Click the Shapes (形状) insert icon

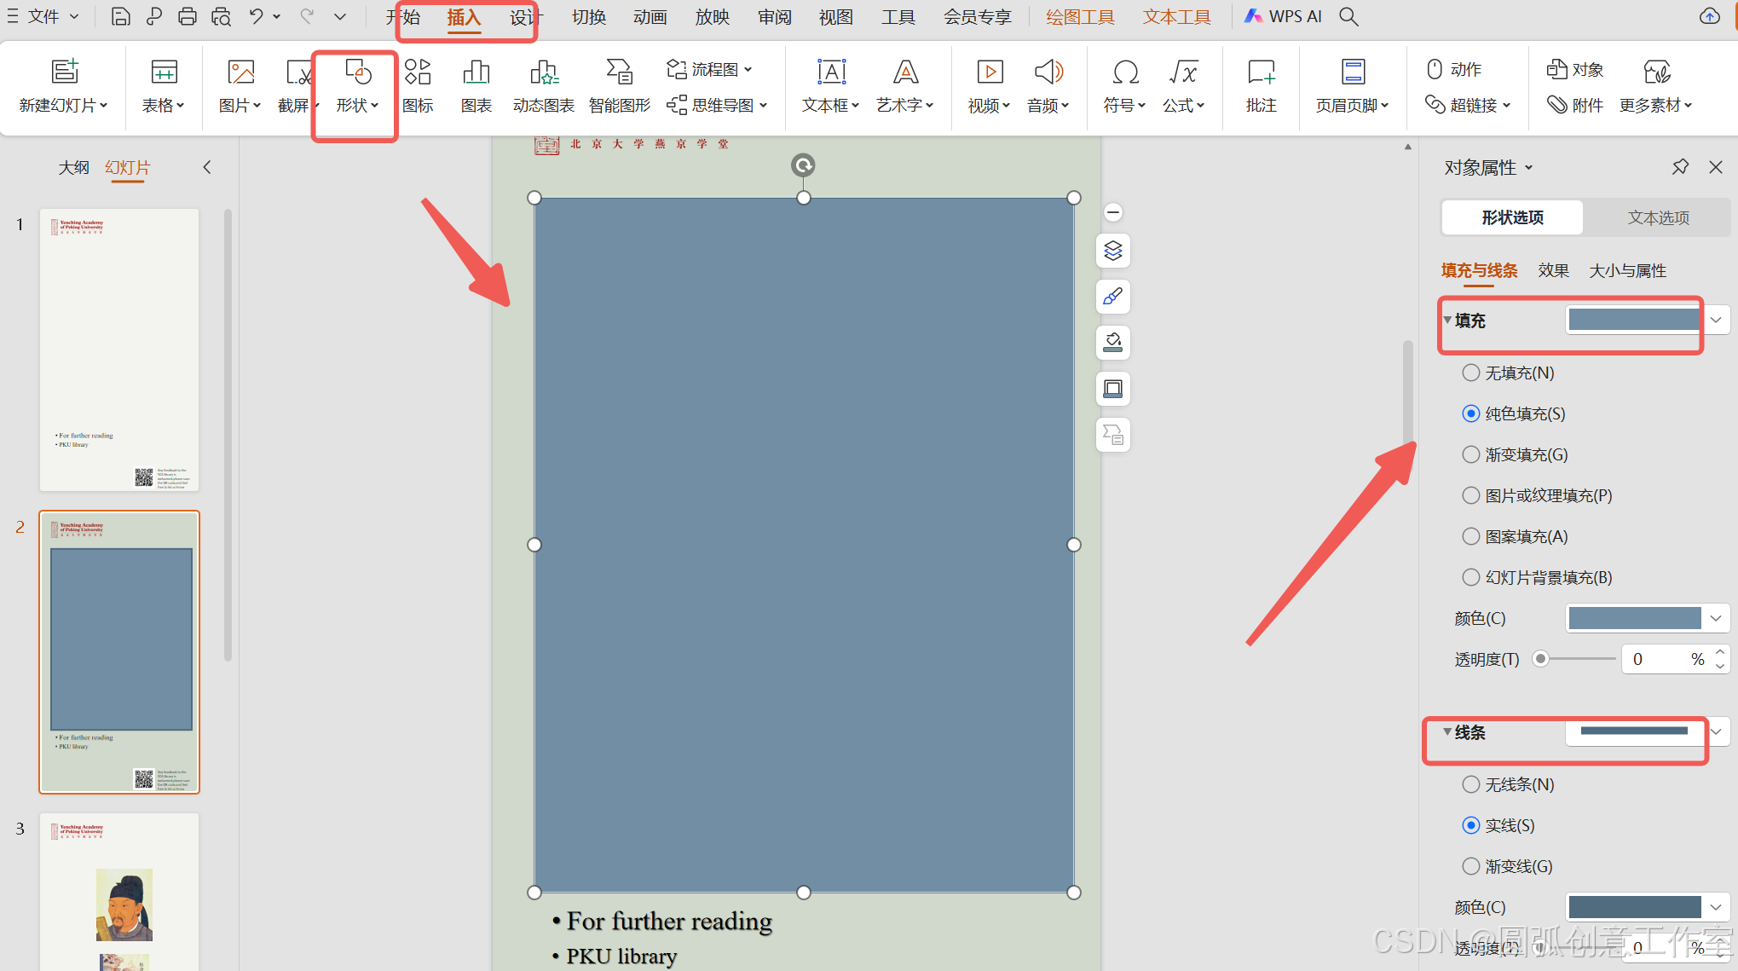tap(357, 73)
